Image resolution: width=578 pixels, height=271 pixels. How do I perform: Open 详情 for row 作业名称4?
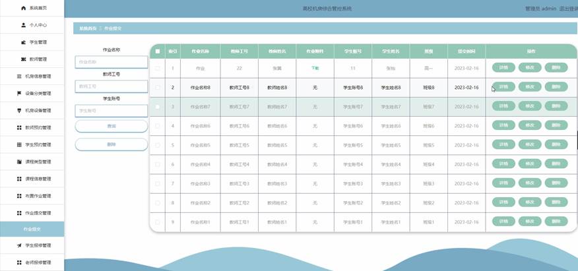click(503, 164)
